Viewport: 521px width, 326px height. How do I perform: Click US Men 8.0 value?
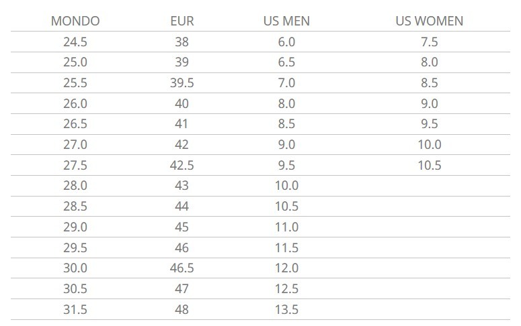(x=286, y=103)
